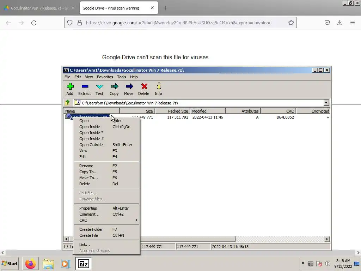Click the Info toolbar icon

tap(159, 89)
